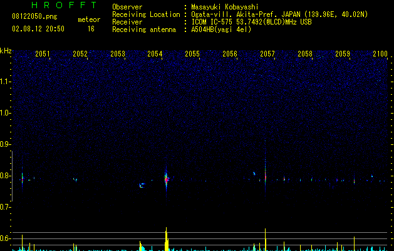Click the 2058 time axis label
394x251 pixels.
pyautogui.click(x=305, y=53)
